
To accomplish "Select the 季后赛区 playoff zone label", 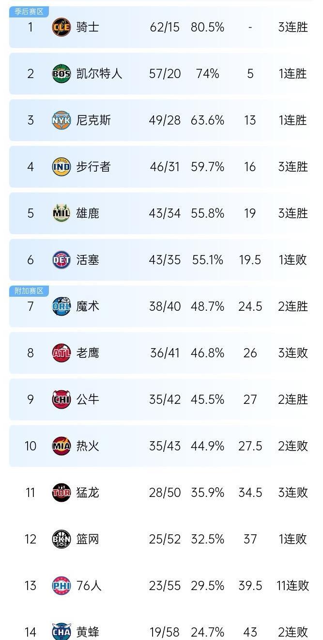I will pos(29,12).
